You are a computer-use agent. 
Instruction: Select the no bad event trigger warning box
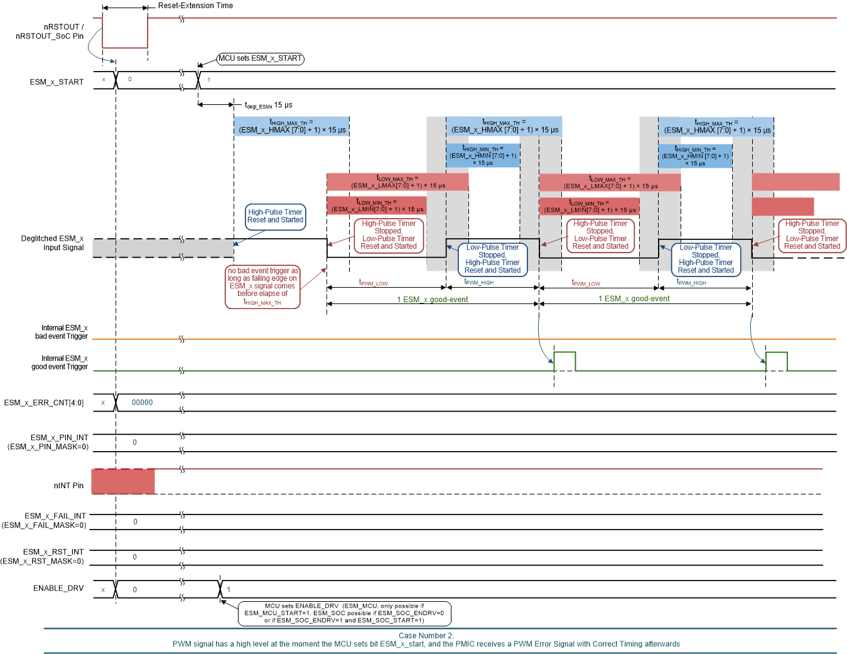[263, 286]
